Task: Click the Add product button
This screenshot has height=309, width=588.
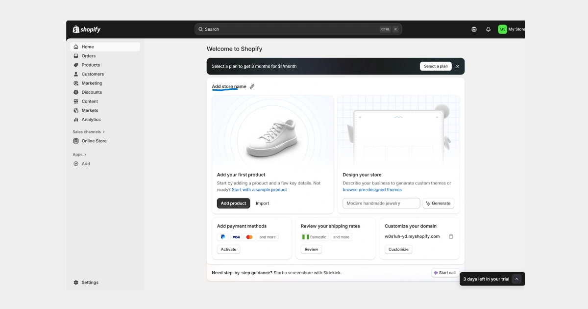Action: point(233,204)
